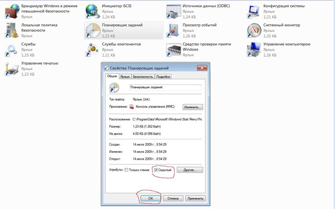Screen dimensions: 335x209
Task: Click the Просмотр событий file name
Action: point(200,25)
